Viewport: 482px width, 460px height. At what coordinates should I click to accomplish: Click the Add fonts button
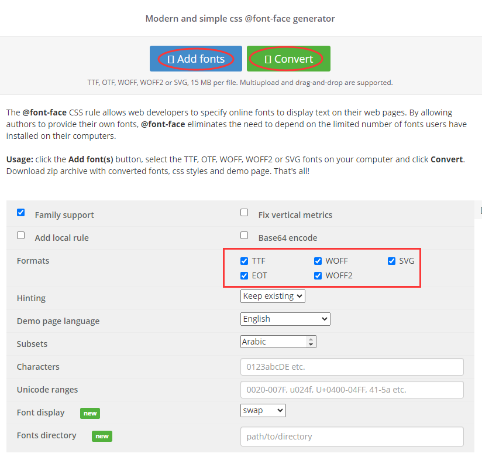(196, 59)
